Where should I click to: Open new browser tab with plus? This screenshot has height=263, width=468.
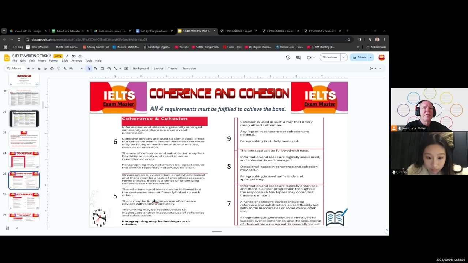pos(347,31)
